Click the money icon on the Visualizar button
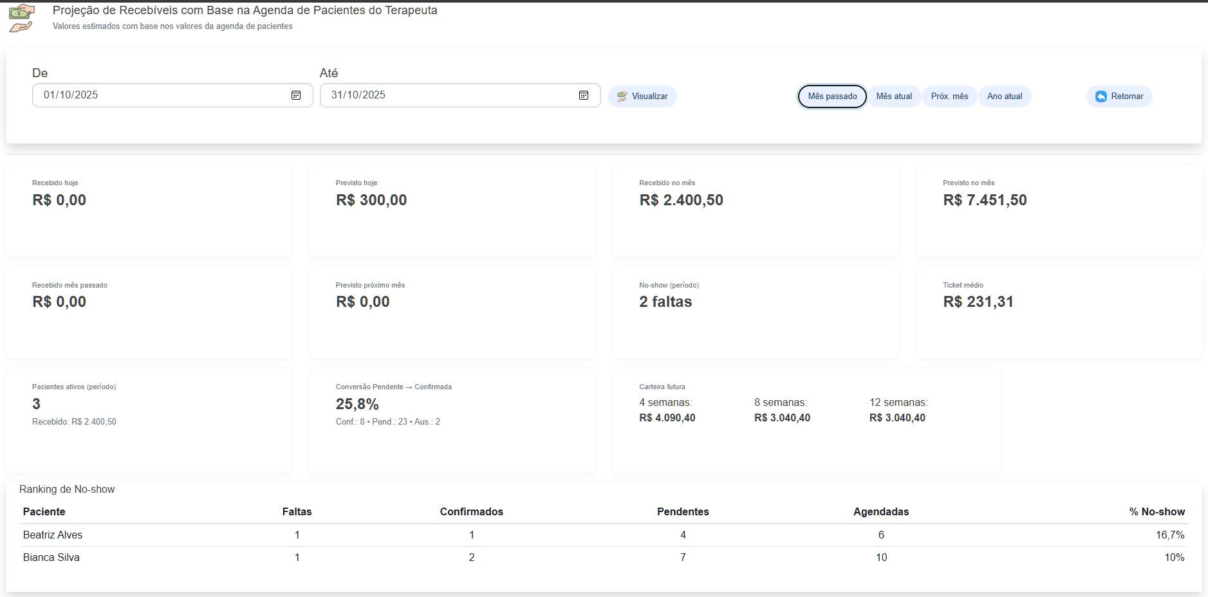This screenshot has width=1208, height=597. [x=621, y=96]
